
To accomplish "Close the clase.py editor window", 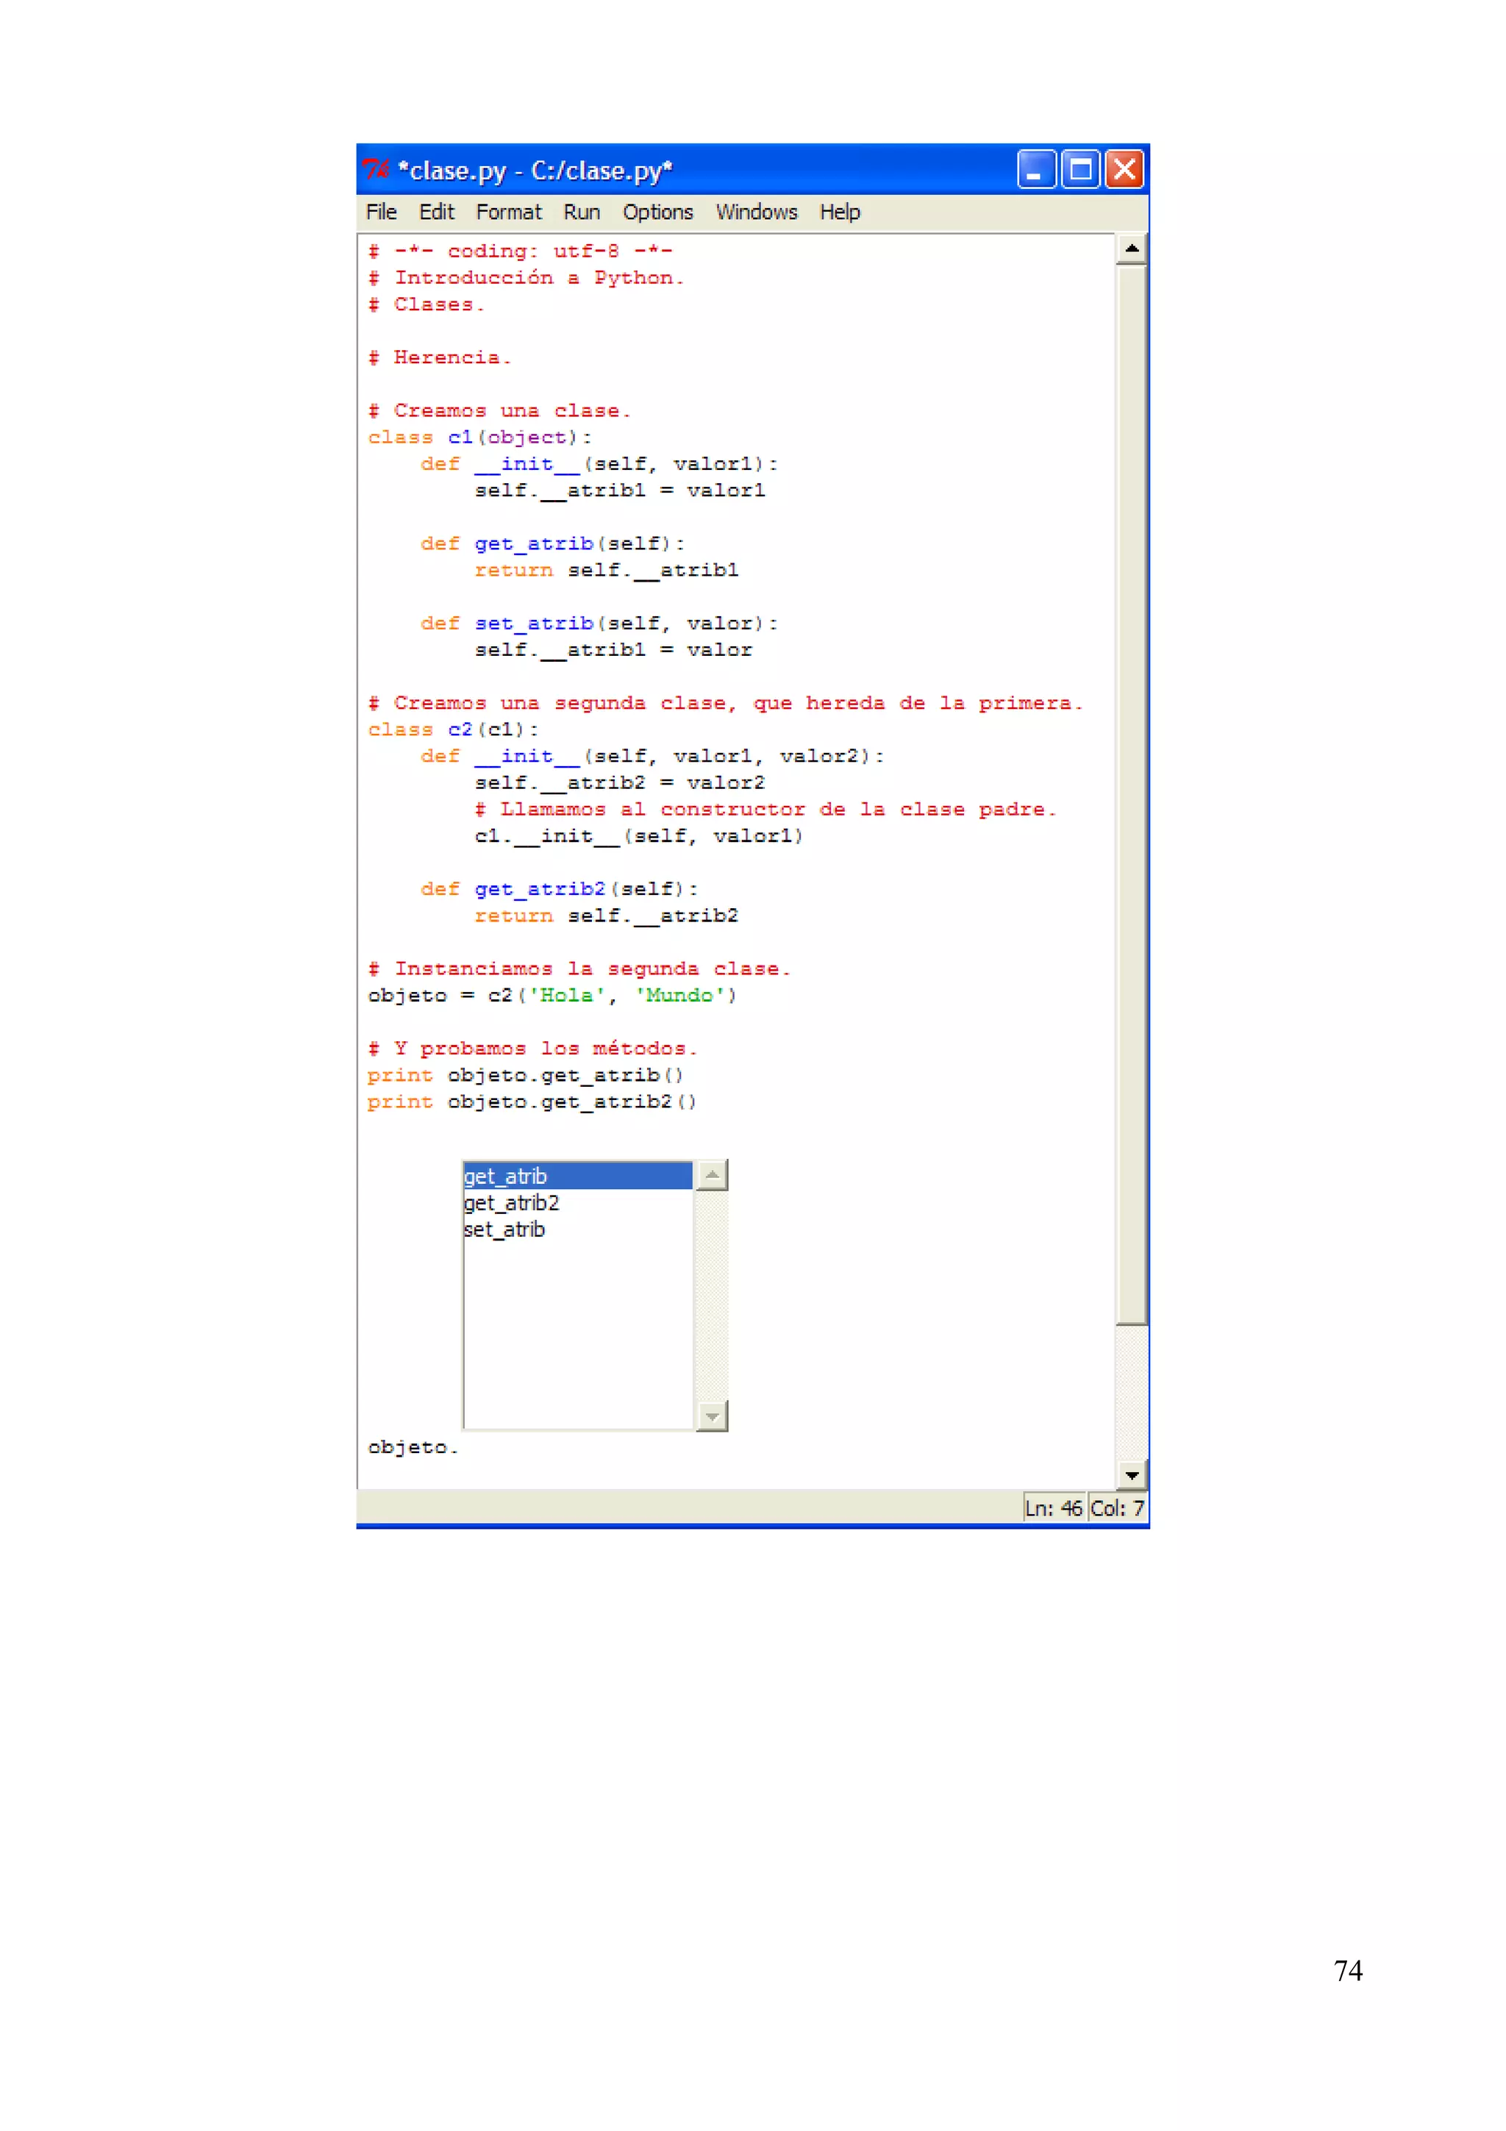I will (1124, 170).
